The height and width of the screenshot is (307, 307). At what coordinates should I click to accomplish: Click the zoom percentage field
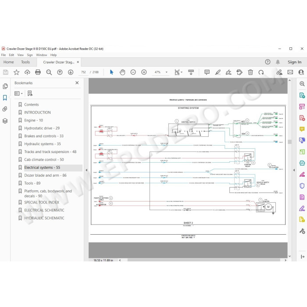pos(157,72)
